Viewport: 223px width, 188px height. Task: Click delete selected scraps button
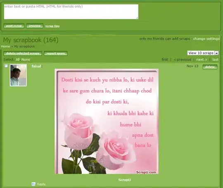(23, 53)
